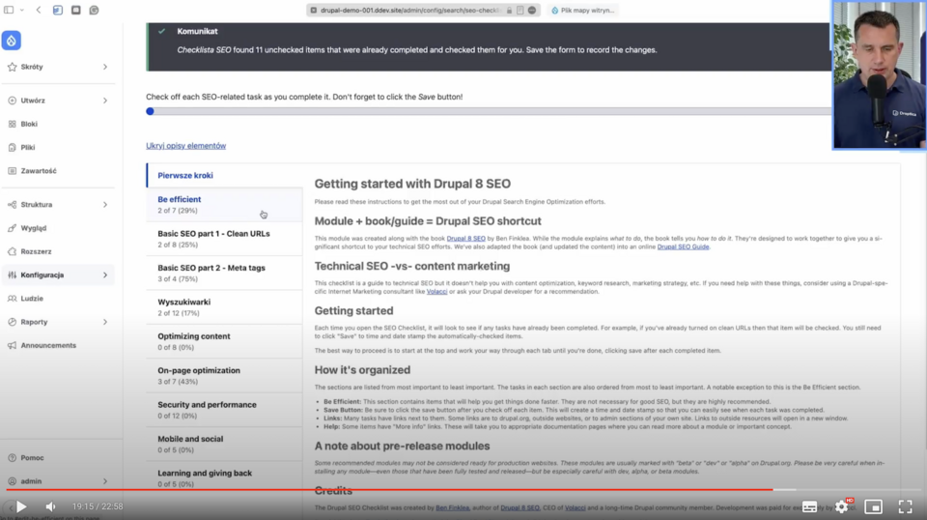The image size is (927, 520).
Task: Expand the Skróty submenu chevron
Action: pos(105,67)
